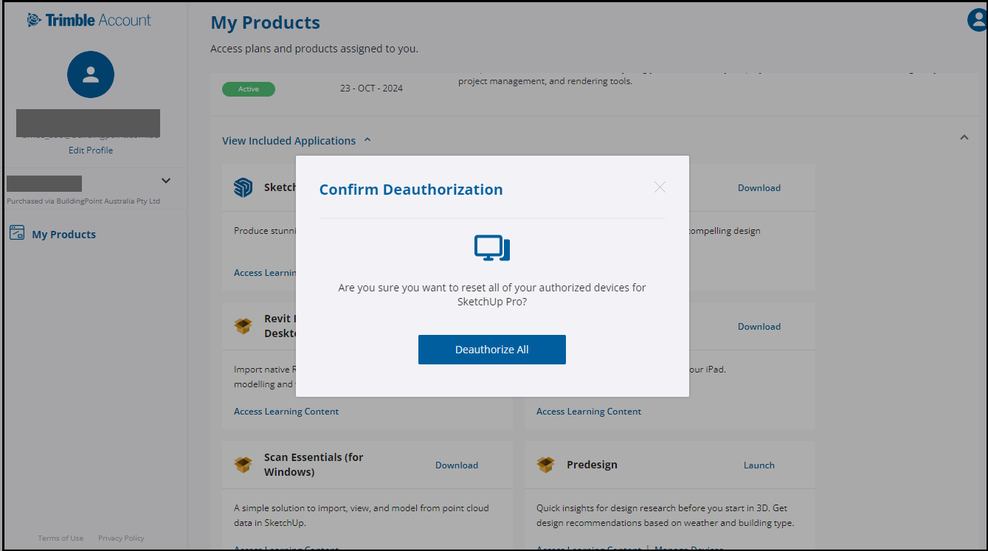Screen dimensions: 988x551
Task: Open the Privacy Policy link
Action: [x=121, y=538]
